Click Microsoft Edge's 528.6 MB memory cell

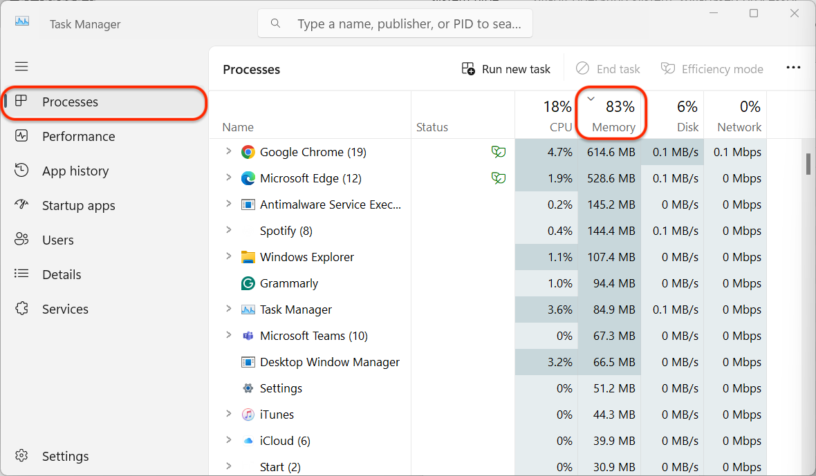pos(609,178)
